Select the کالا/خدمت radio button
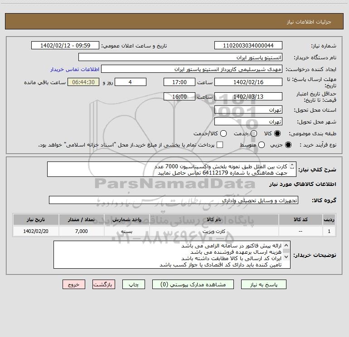 pyautogui.click(x=223, y=133)
